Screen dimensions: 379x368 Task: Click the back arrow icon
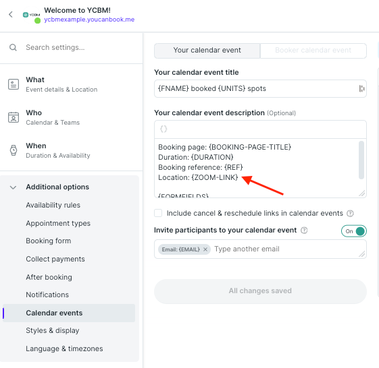pos(11,14)
